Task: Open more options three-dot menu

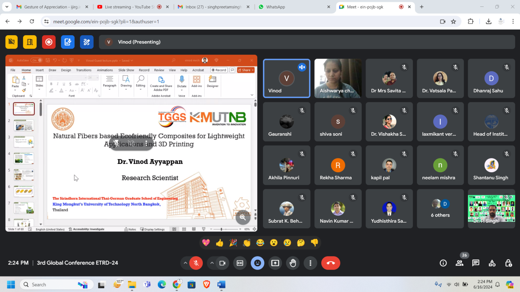Action: tap(310, 263)
